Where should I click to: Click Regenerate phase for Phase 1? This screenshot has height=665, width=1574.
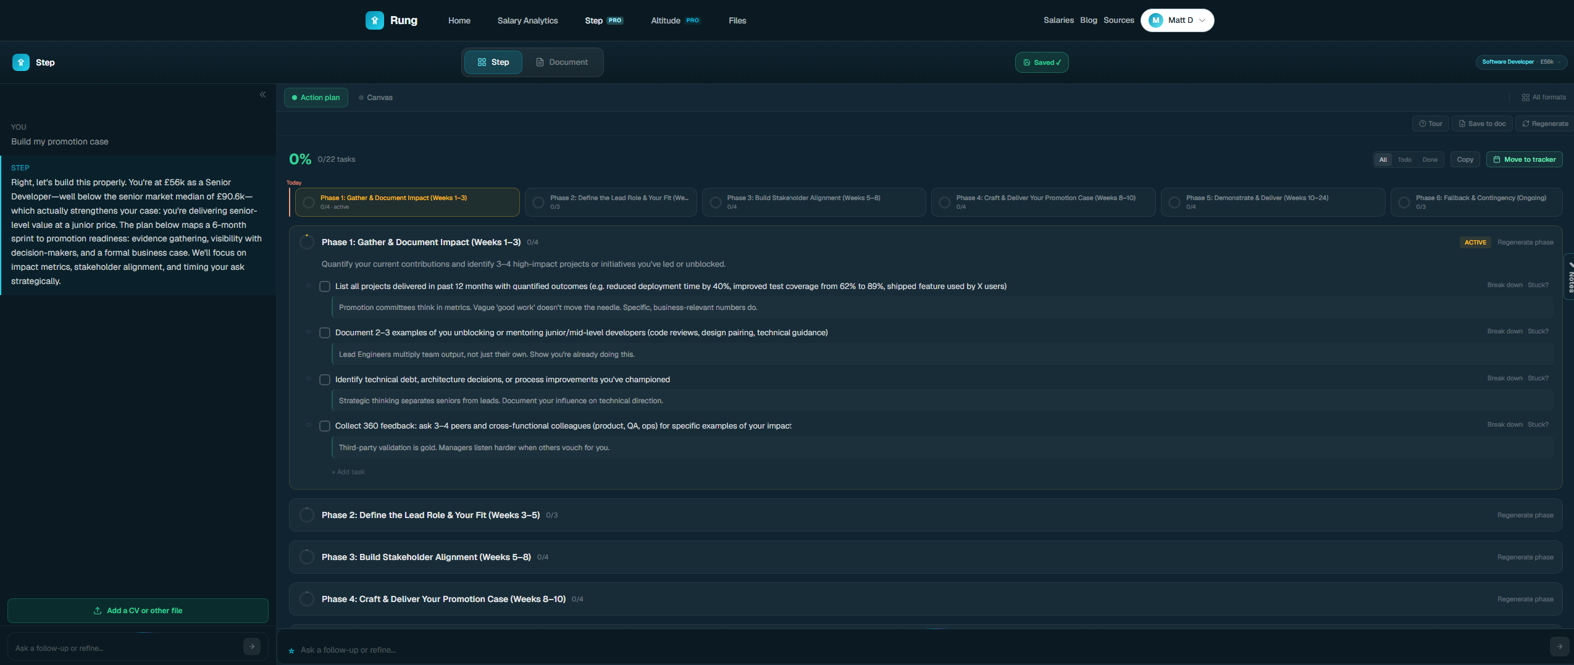1525,243
